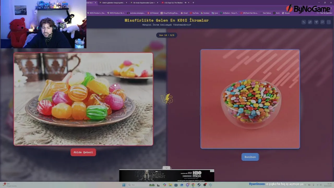Image resolution: width=334 pixels, height=188 pixels.
Task: Open first IMVU Product bookmark
Action: tap(96, 13)
